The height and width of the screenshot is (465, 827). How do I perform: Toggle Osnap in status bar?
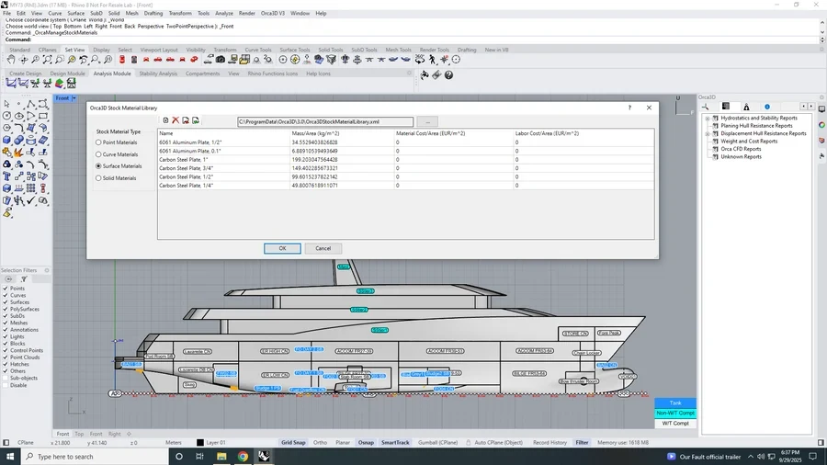(366, 443)
